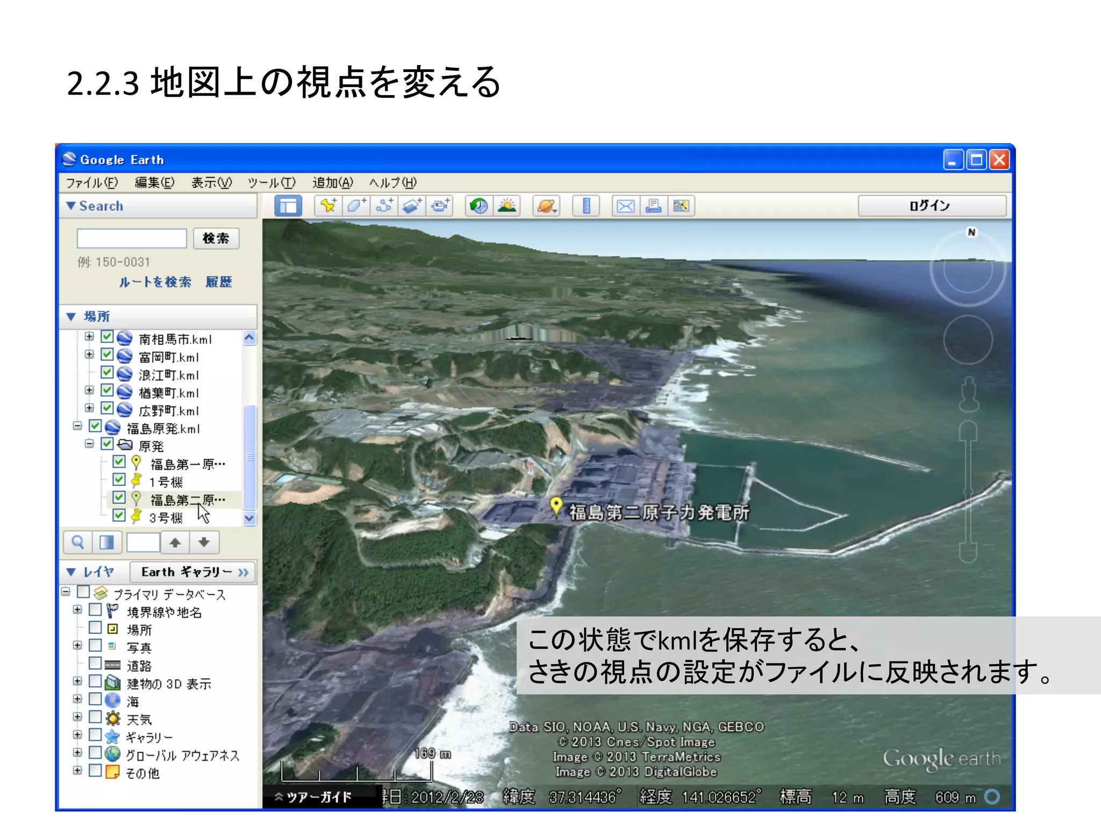The height and width of the screenshot is (826, 1101).
Task: Add an image overlay icon
Action: point(412,206)
